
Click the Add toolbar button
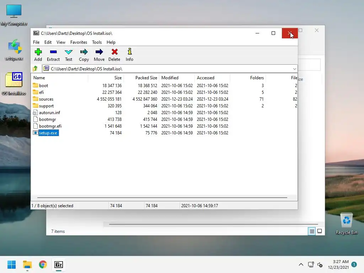tap(38, 55)
